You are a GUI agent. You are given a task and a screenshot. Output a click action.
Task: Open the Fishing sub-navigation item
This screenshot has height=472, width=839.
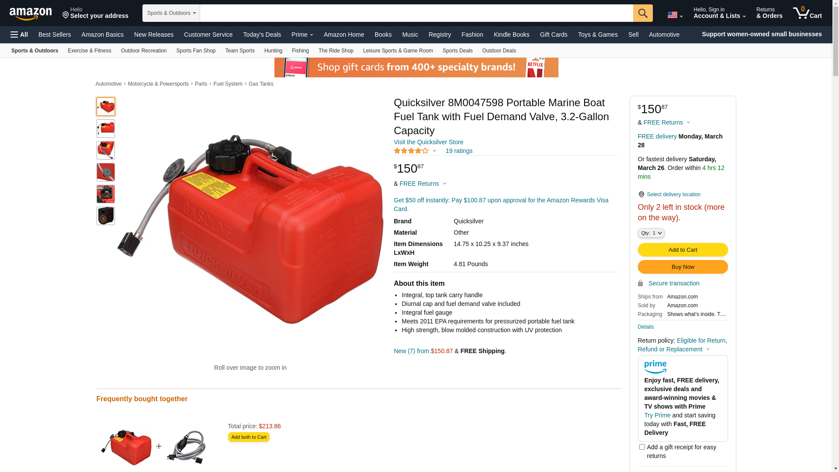click(x=300, y=51)
